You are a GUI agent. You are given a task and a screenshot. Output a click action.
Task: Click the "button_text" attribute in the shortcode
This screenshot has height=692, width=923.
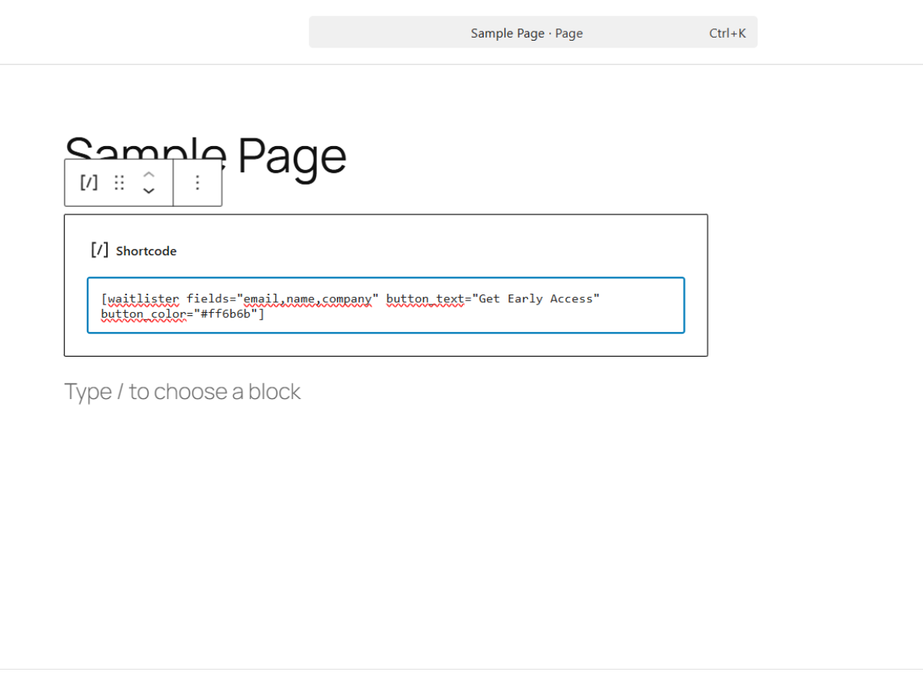(x=425, y=298)
